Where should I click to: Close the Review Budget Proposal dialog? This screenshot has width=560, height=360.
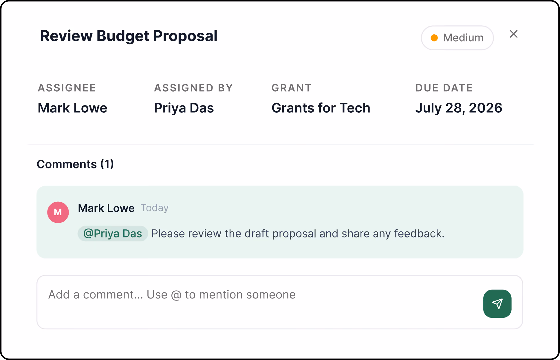(x=514, y=34)
